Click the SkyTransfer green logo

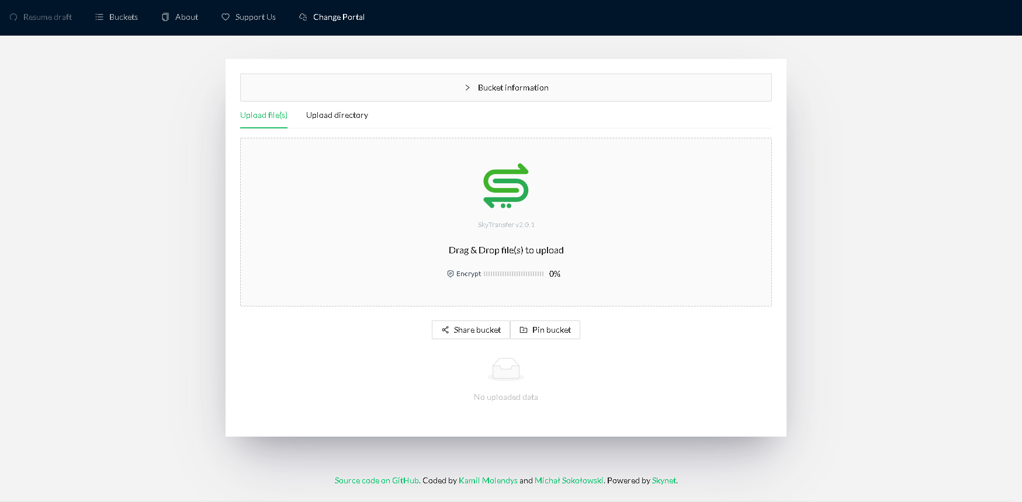[506, 186]
